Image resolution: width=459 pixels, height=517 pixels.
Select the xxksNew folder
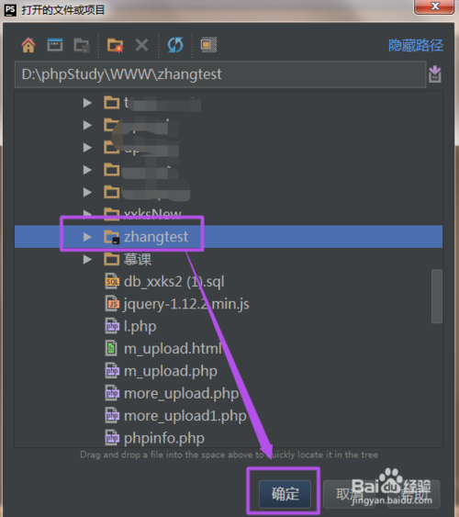[x=152, y=214]
